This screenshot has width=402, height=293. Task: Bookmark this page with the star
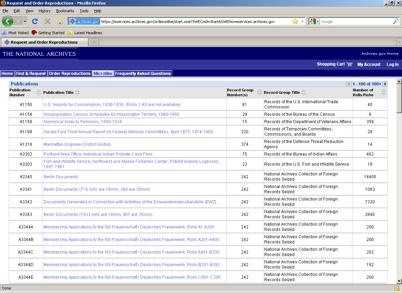click(295, 22)
